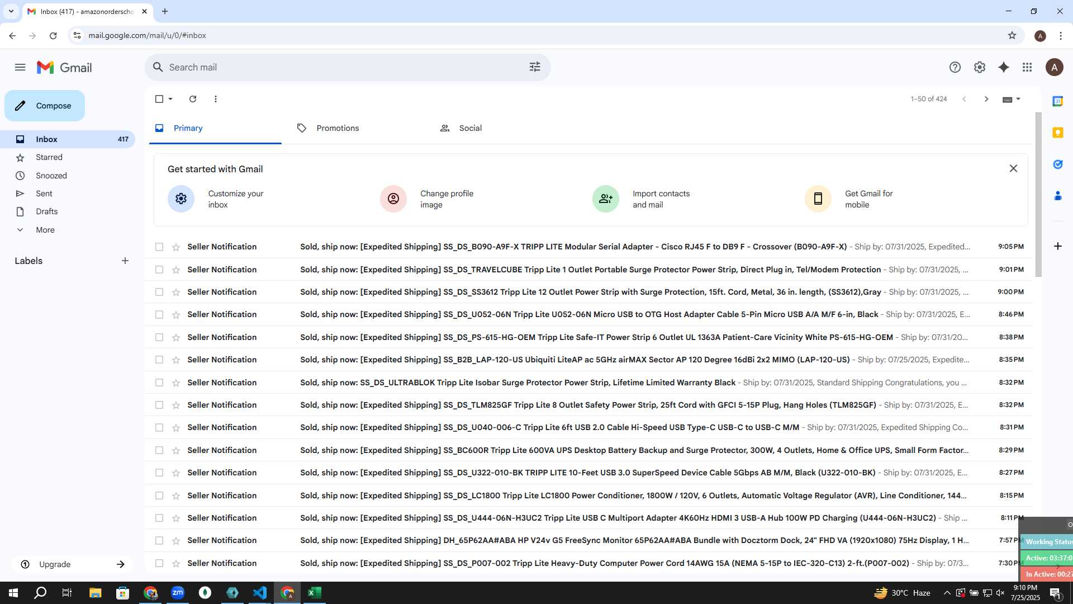The width and height of the screenshot is (1073, 604).
Task: Click Change profile image
Action: click(x=428, y=199)
